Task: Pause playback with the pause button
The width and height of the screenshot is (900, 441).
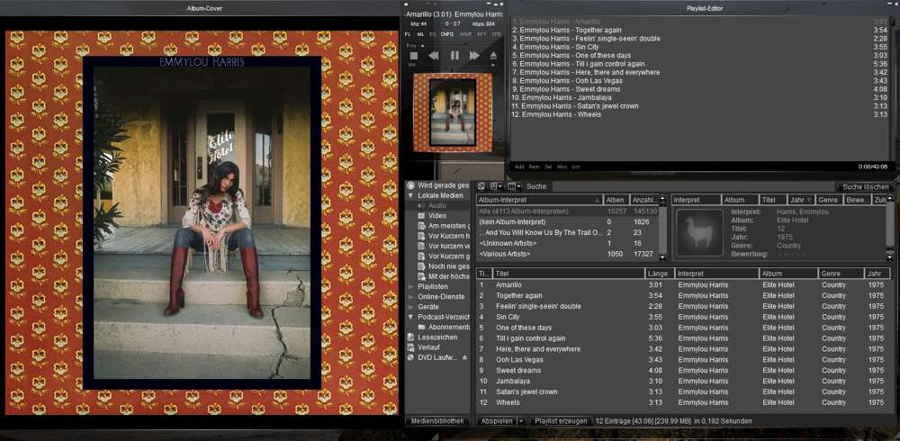Action: (x=454, y=56)
